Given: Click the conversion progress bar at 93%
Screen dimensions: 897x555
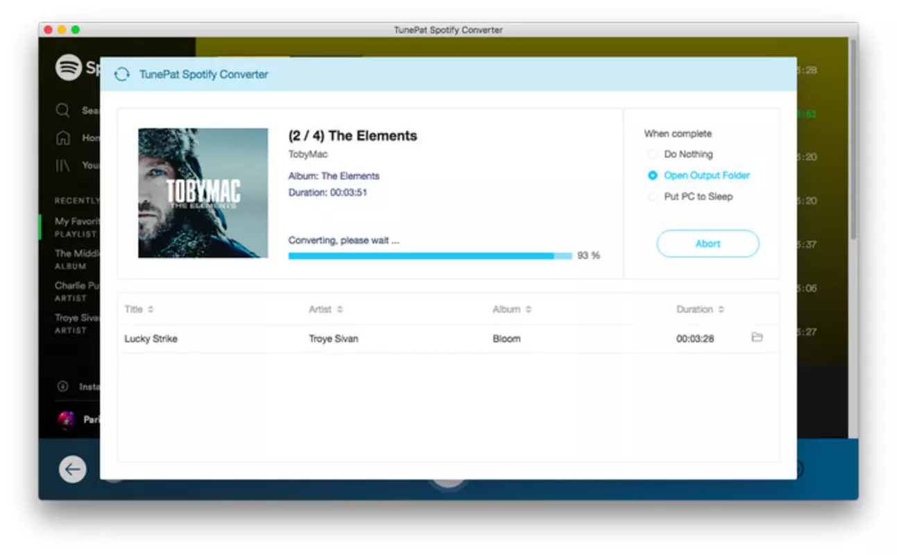Looking at the screenshot, I should tap(430, 256).
